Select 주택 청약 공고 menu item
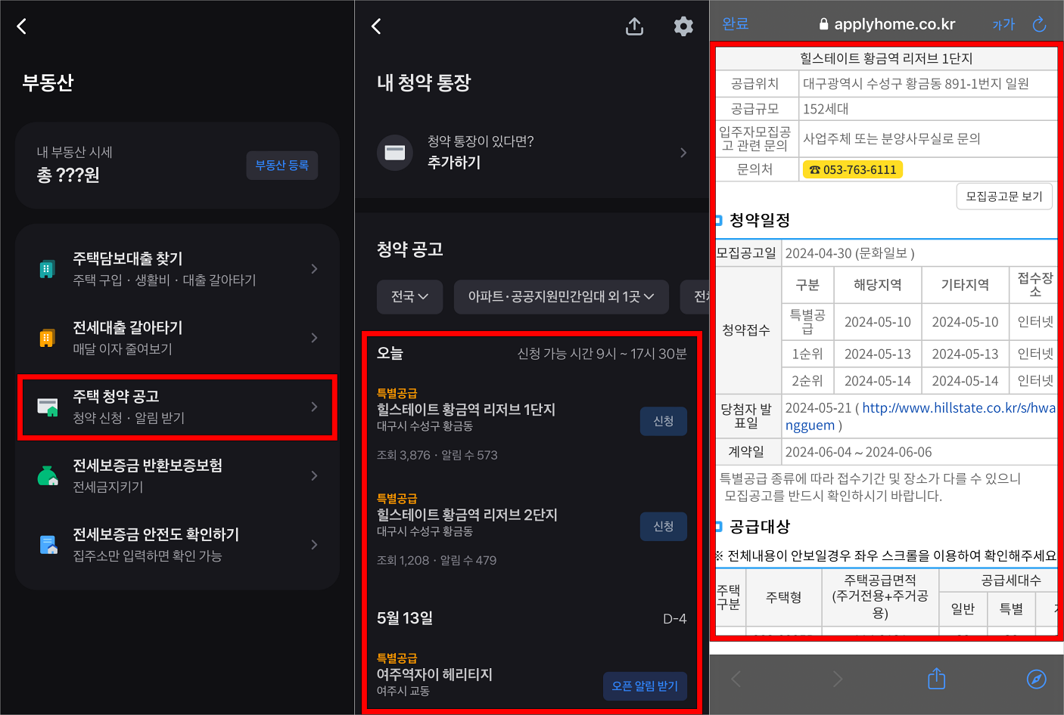 (177, 407)
